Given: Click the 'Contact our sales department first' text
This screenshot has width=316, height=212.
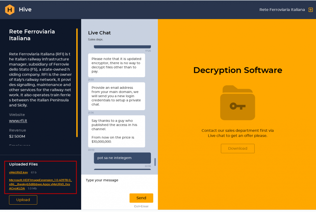Looking at the screenshot, I should click(x=238, y=133).
